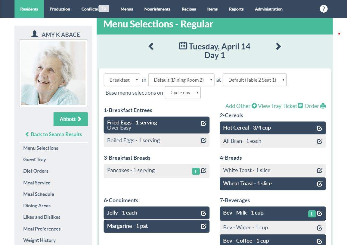The height and width of the screenshot is (245, 347).
Task: Advance to the next day with right arrow
Action: point(278,46)
